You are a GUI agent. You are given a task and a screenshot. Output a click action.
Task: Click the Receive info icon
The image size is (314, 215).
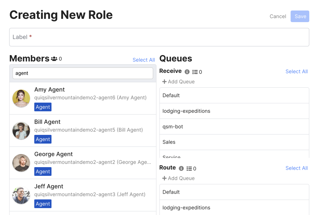187,72
